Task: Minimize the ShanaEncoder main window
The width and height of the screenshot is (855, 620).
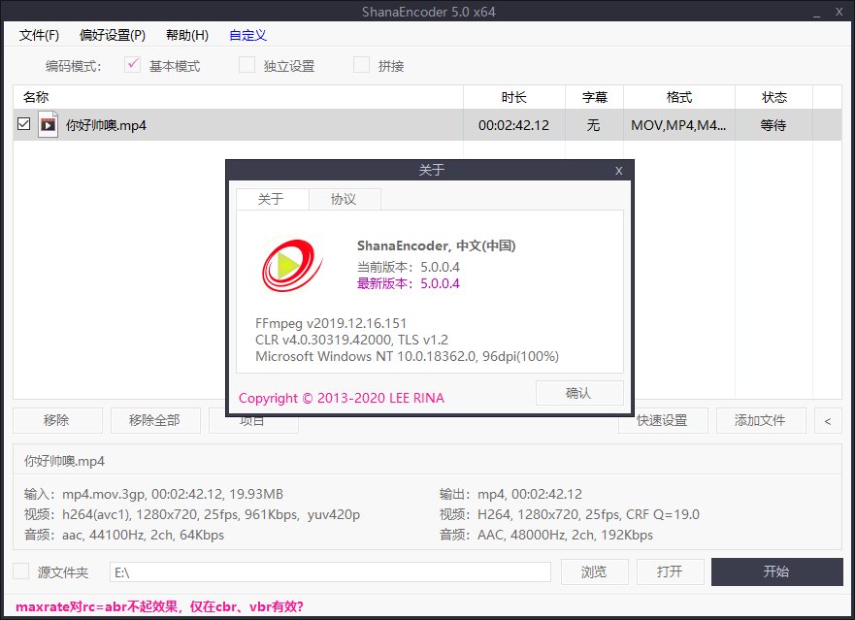Action: click(816, 13)
